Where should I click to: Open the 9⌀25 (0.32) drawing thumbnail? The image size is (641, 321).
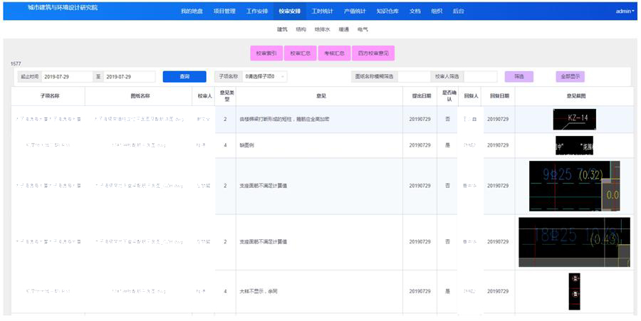(574, 185)
